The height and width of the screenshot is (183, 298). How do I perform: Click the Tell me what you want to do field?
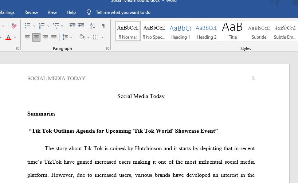[123, 12]
